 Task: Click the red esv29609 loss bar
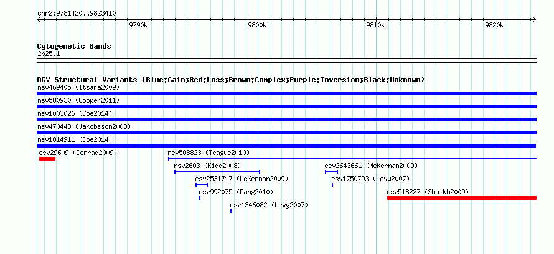click(x=47, y=159)
